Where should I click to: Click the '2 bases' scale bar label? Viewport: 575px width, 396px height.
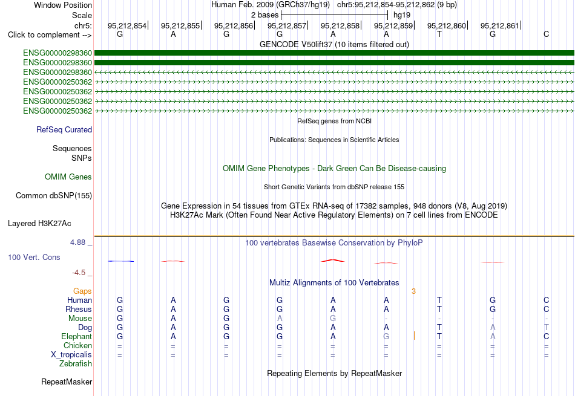264,15
